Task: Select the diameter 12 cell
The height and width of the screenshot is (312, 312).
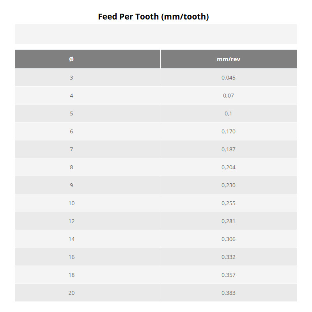Action: click(x=71, y=221)
